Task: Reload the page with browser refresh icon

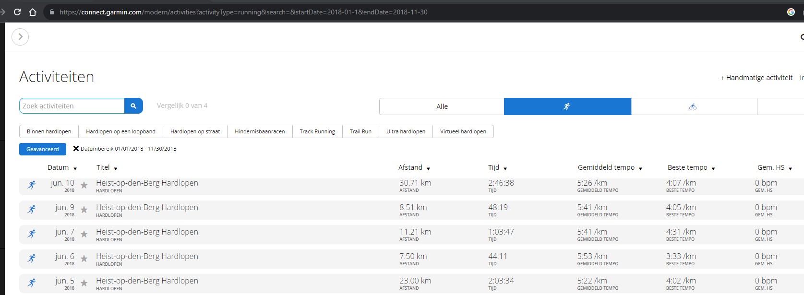Action: pyautogui.click(x=17, y=12)
